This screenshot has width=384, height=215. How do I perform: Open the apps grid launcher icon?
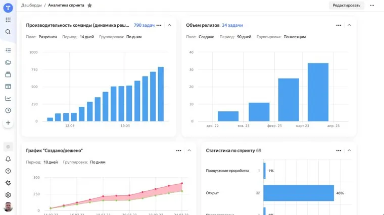(8, 20)
